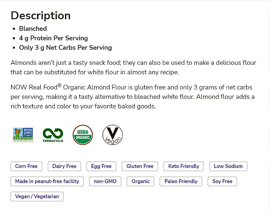Click the USDA Organic seal
Screen dimensions: 270x212
83,135
